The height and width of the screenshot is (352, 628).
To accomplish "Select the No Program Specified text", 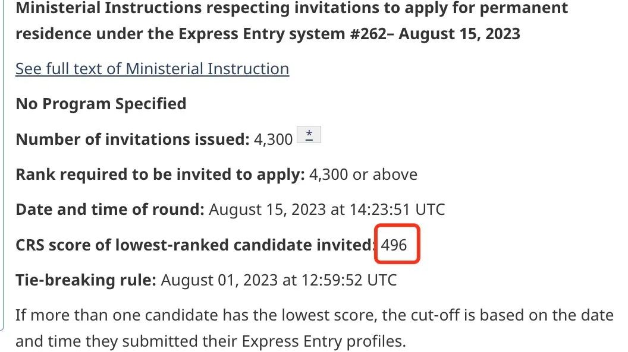I will point(101,104).
